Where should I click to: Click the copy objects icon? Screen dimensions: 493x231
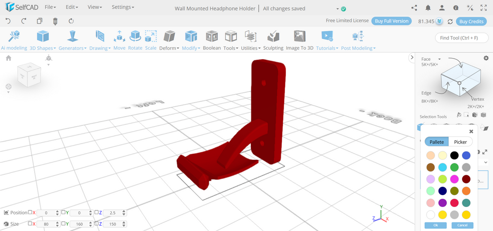click(39, 21)
